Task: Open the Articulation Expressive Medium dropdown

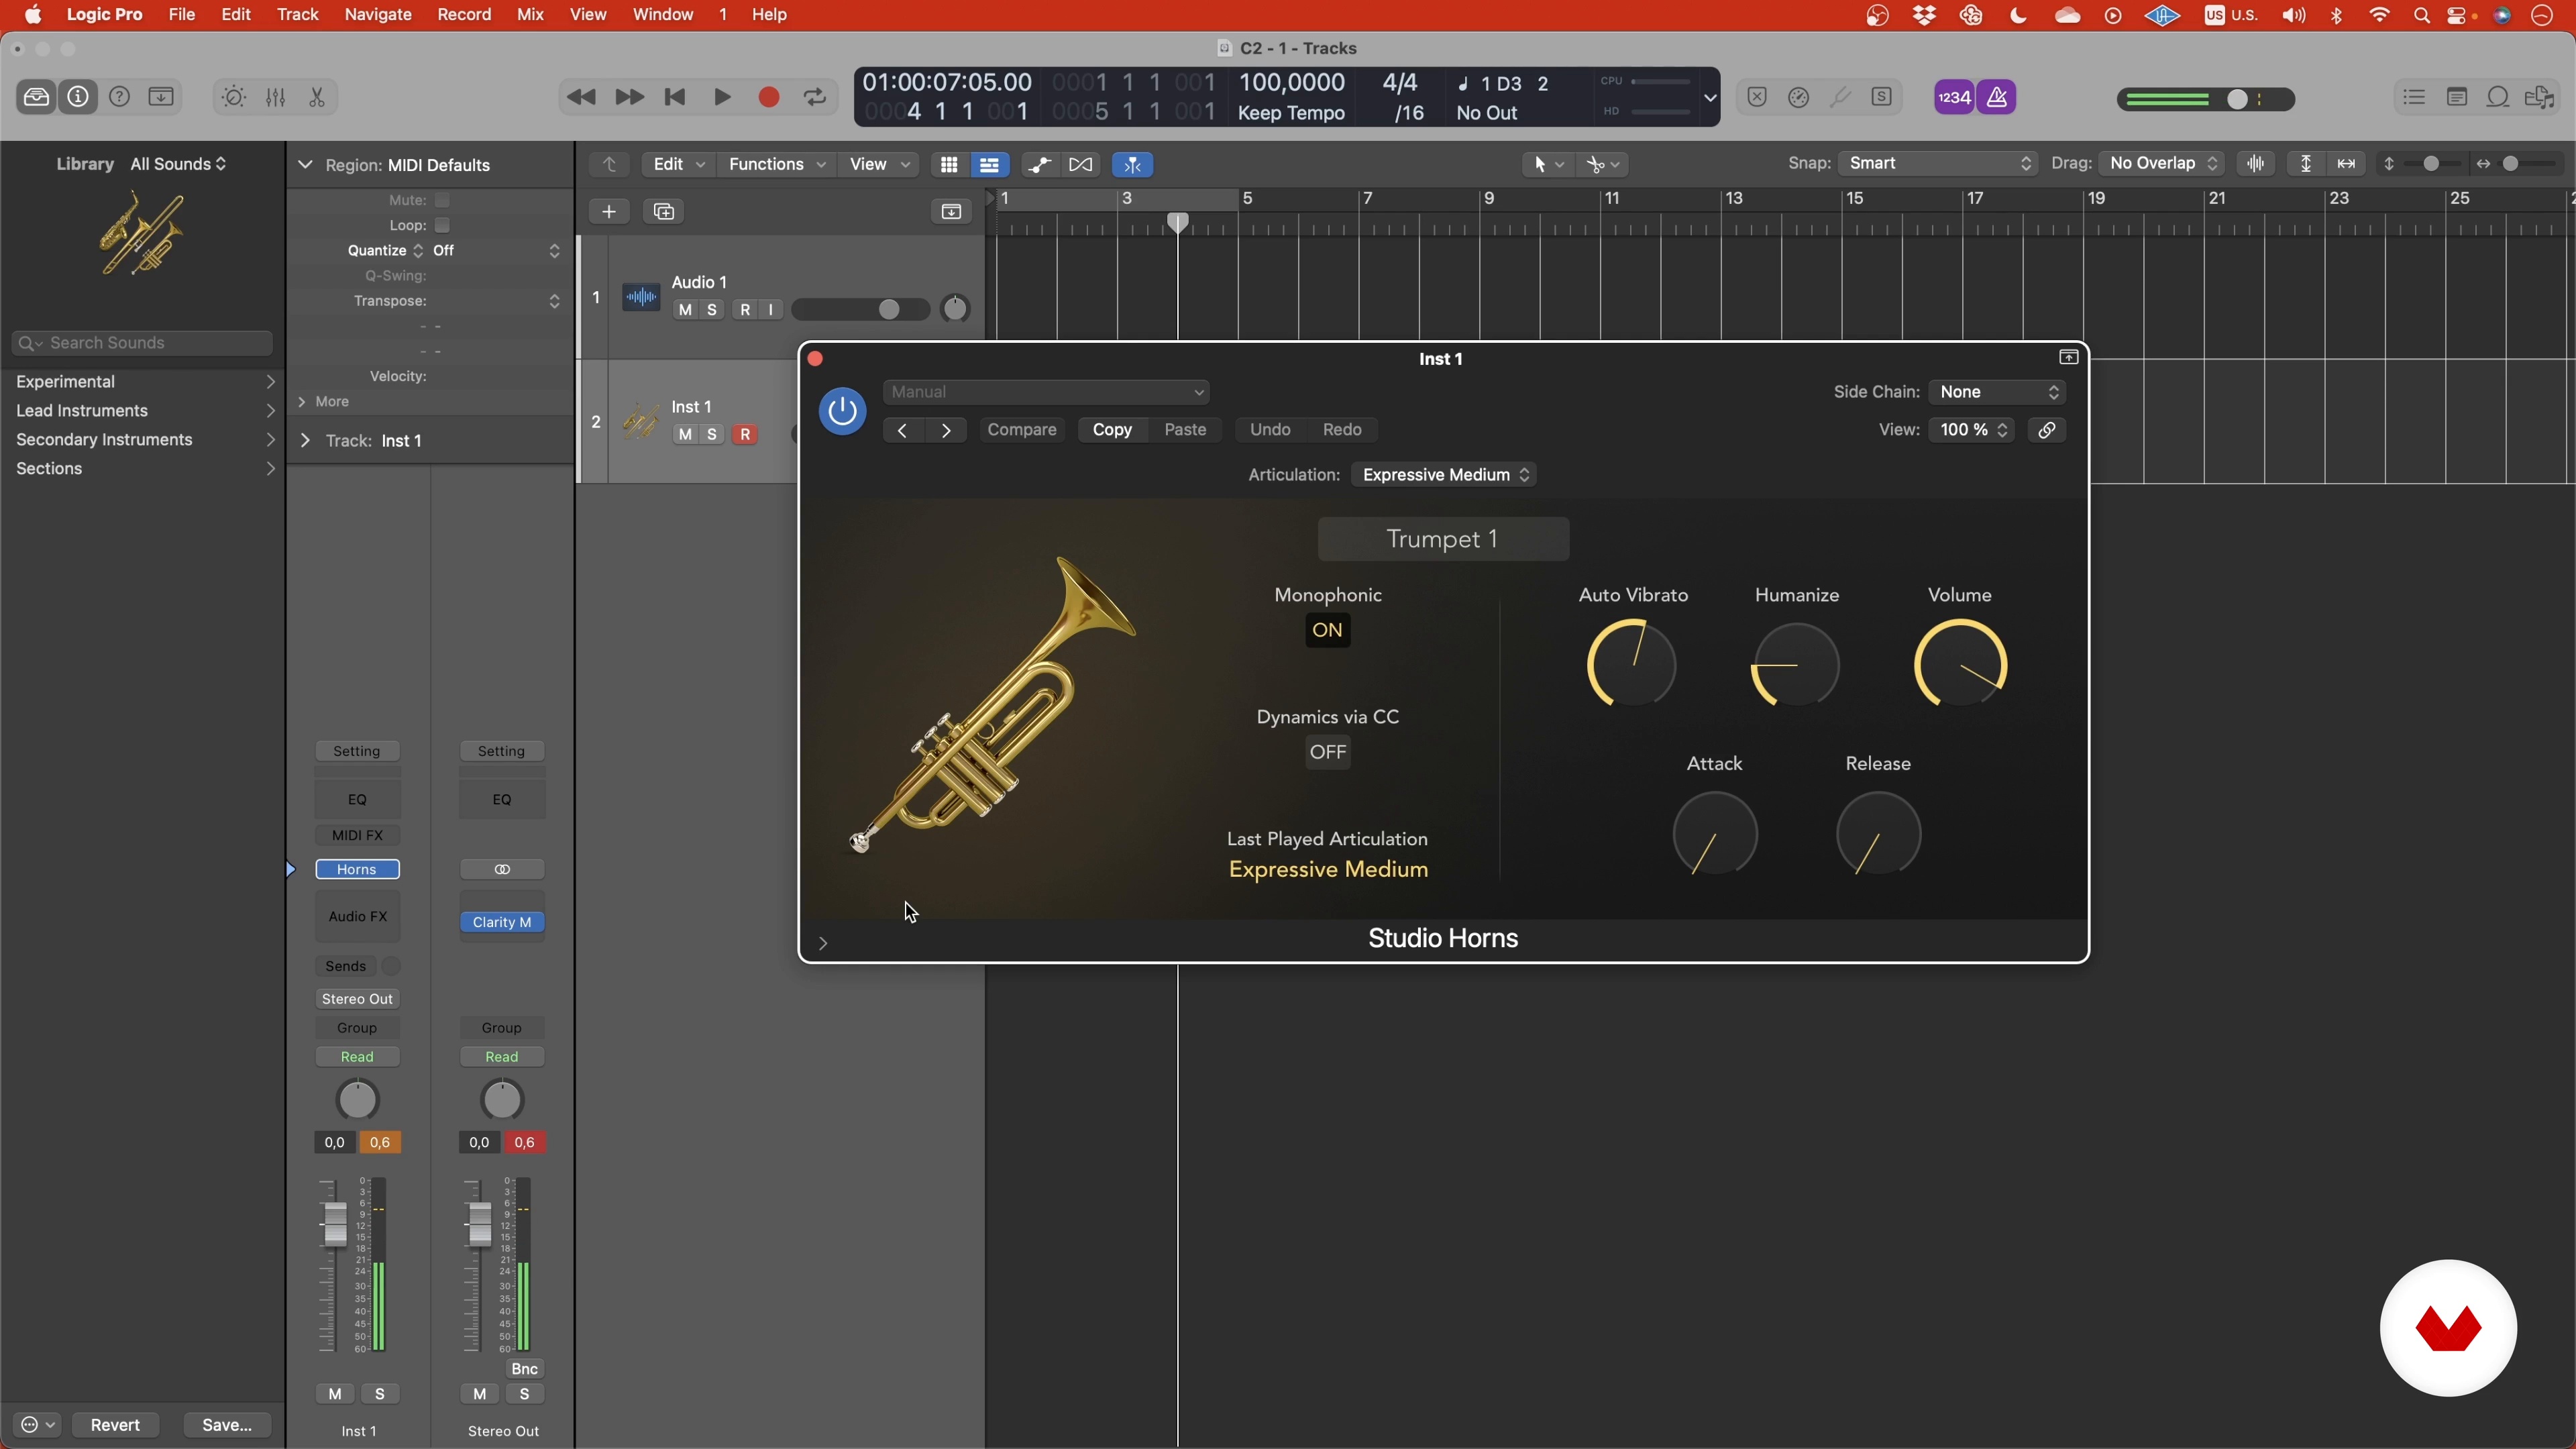Action: coord(1444,475)
